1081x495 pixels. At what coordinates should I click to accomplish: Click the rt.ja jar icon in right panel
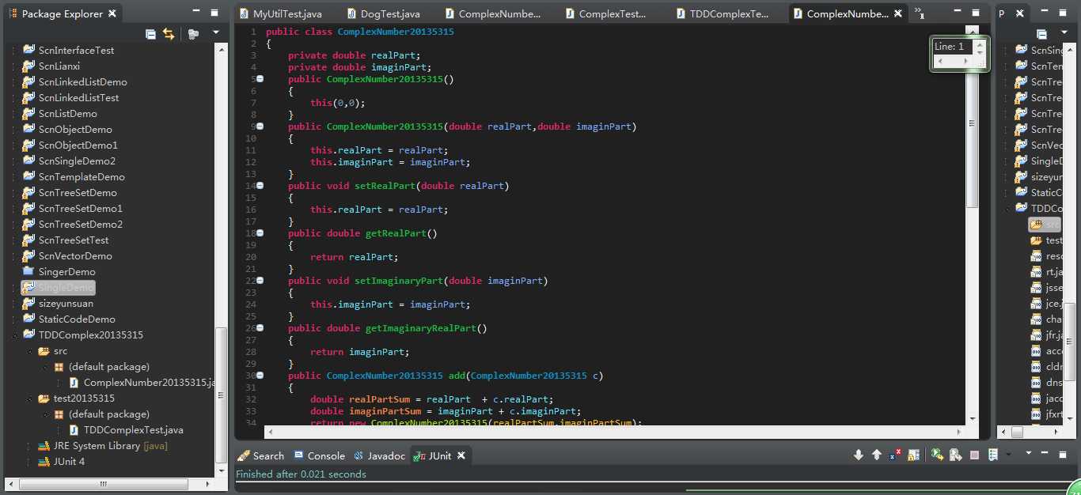click(1037, 271)
